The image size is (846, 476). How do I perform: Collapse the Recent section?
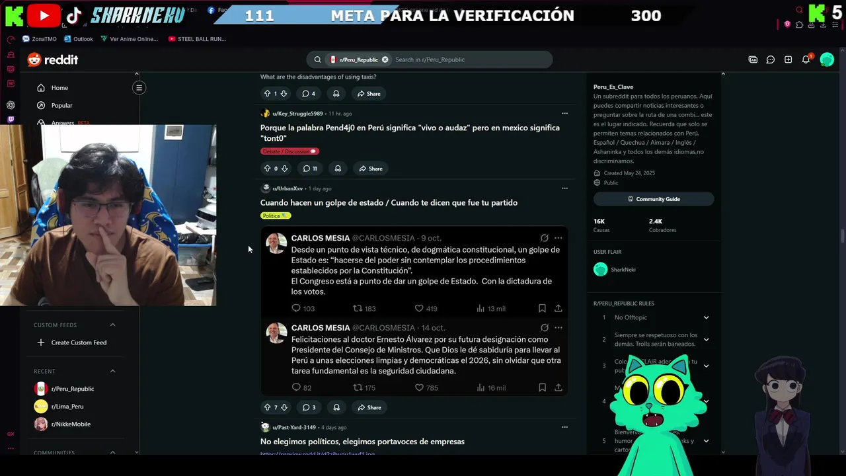coord(112,371)
